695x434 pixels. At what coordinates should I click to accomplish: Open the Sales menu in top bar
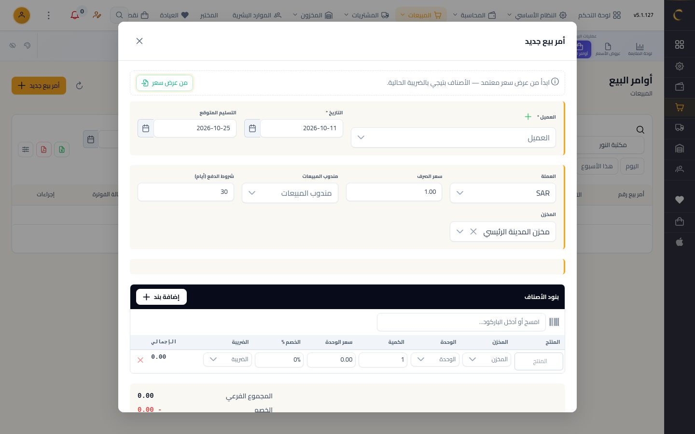click(421, 15)
